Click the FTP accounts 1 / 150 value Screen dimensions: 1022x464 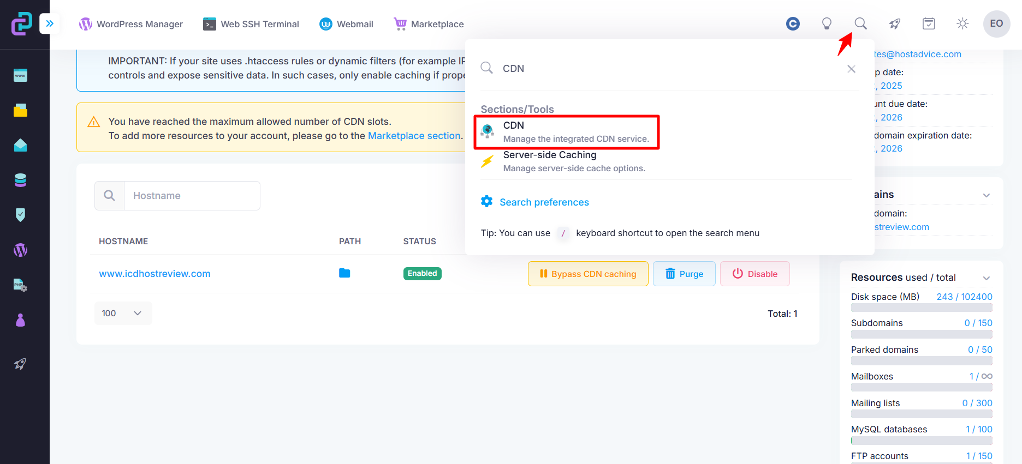[x=979, y=456]
